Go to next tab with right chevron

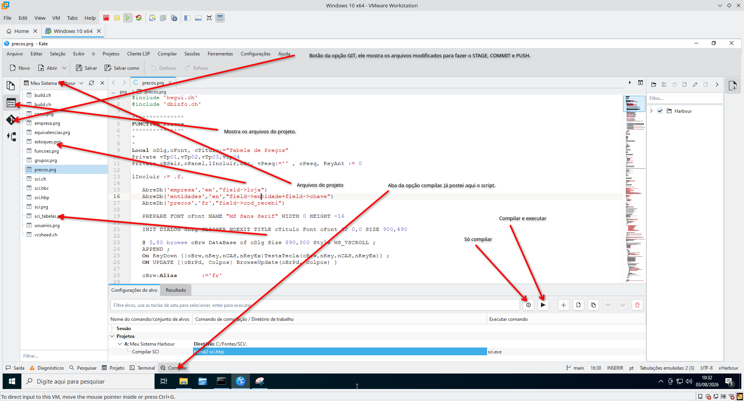tap(124, 83)
